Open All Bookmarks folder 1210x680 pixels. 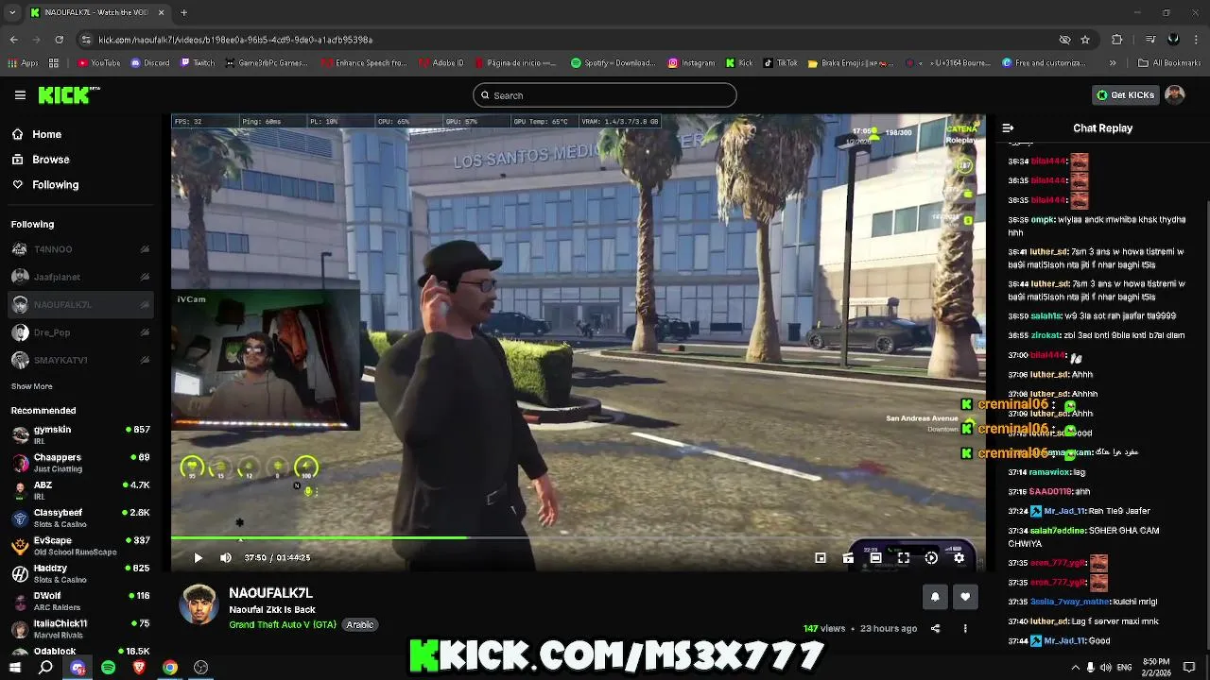pos(1169,63)
